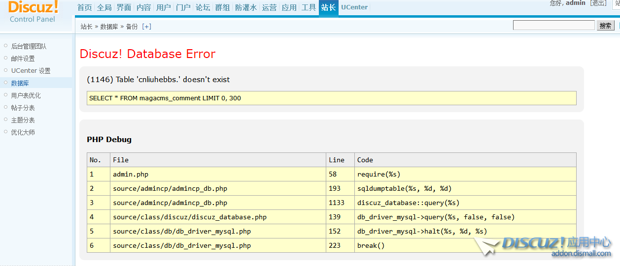
Task: Open 邮件设置 in the sidebar
Action: pos(23,59)
